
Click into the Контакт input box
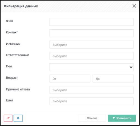92,33
